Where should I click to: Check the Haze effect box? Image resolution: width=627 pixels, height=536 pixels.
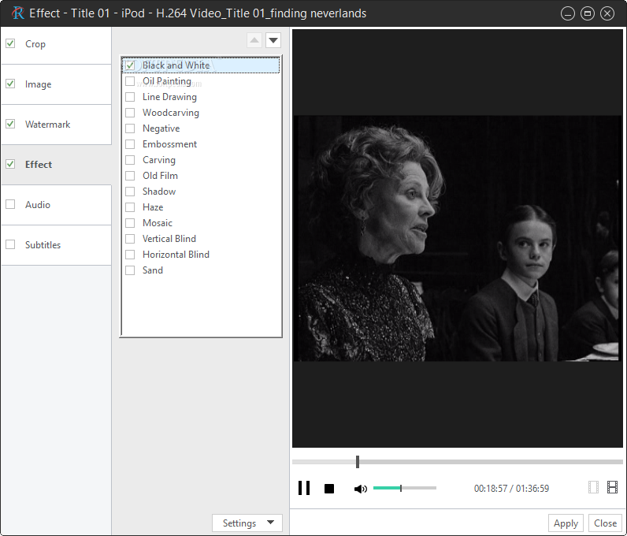click(130, 207)
